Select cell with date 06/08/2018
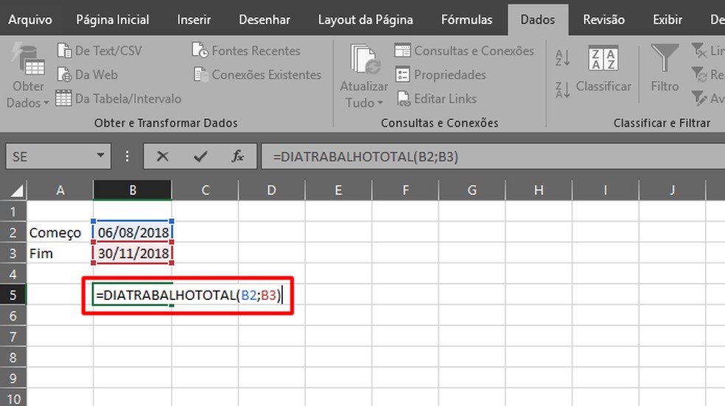 [x=133, y=232]
